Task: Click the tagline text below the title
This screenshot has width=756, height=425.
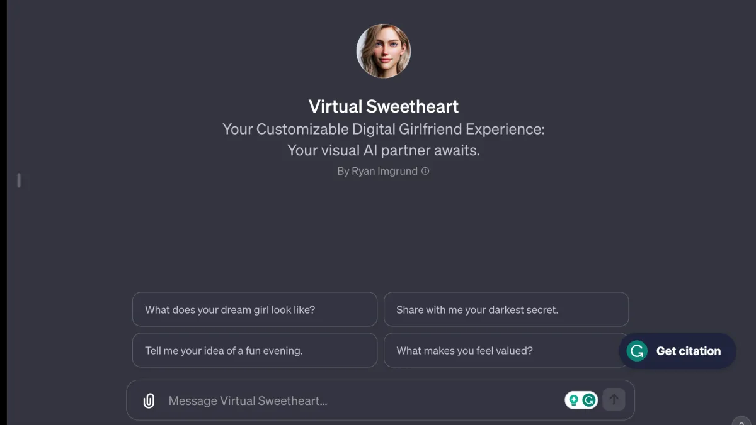Action: pos(383,129)
